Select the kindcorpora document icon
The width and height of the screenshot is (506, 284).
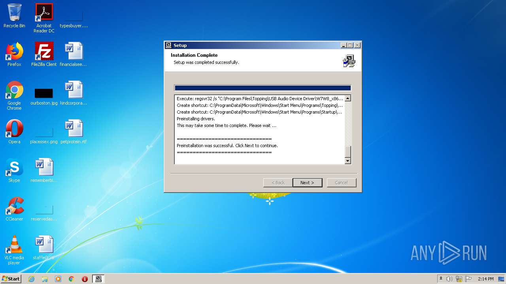point(74,93)
